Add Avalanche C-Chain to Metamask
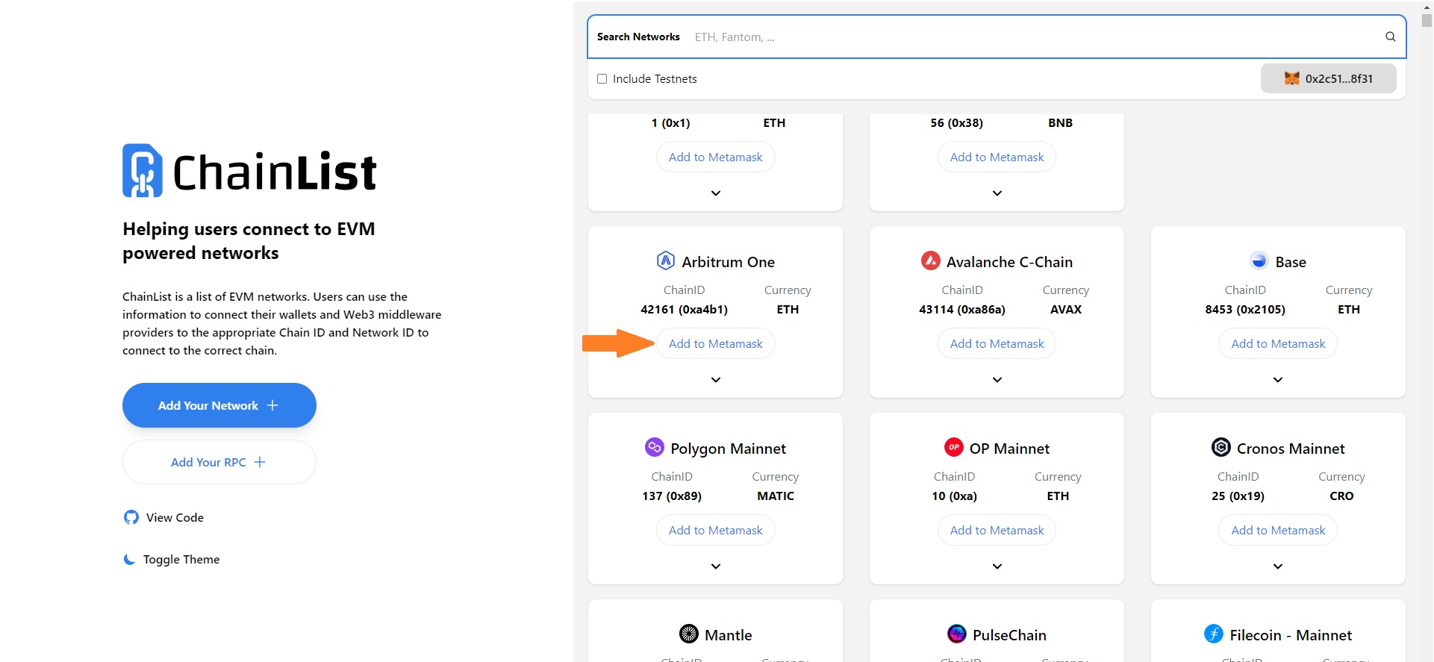The width and height of the screenshot is (1434, 662). coord(997,343)
